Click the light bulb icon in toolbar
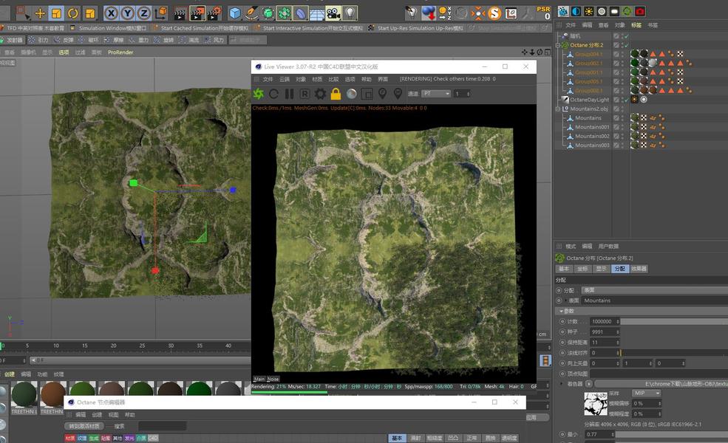The image size is (728, 443). pyautogui.click(x=350, y=13)
